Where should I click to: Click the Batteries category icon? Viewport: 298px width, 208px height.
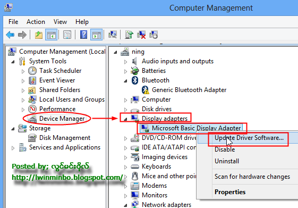click(135, 71)
